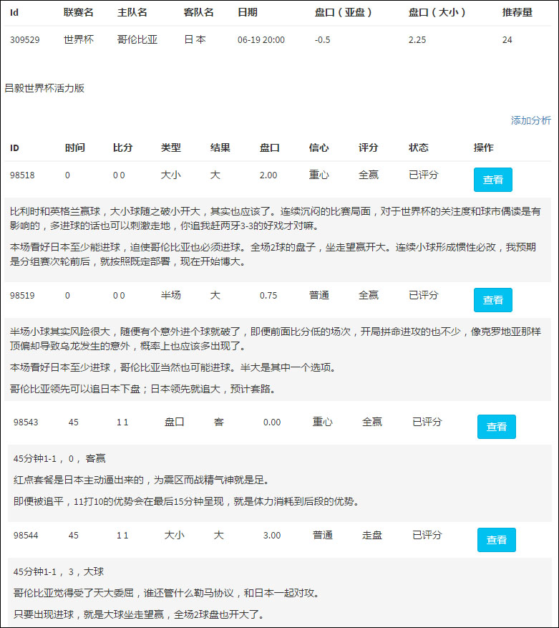
Task: Click 走盘 rating in row 98544
Action: tap(372, 535)
